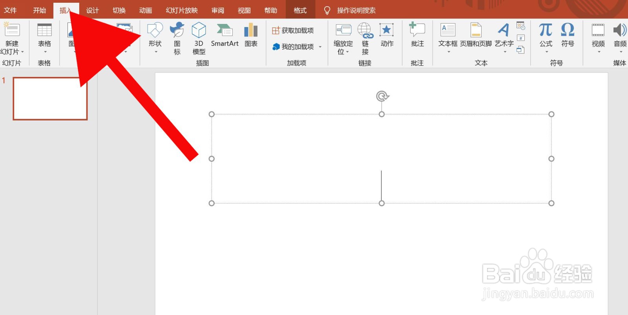Click the SmartArt button
The width and height of the screenshot is (628, 315).
tap(225, 35)
